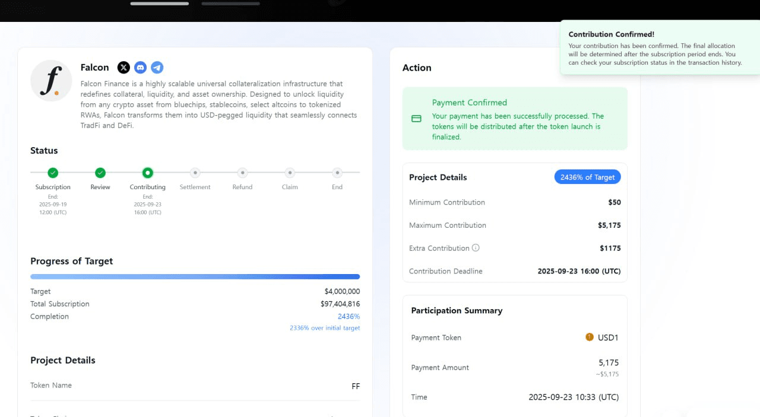Image resolution: width=760 pixels, height=417 pixels.
Task: Click the 'Status' section heading
Action: (44, 151)
